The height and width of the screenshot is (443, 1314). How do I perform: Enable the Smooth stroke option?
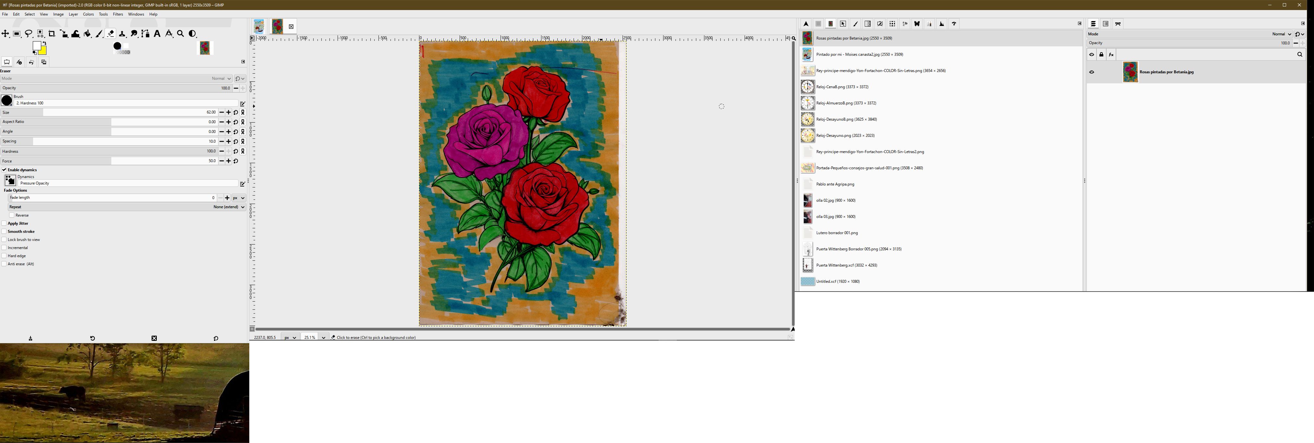pyautogui.click(x=4, y=232)
